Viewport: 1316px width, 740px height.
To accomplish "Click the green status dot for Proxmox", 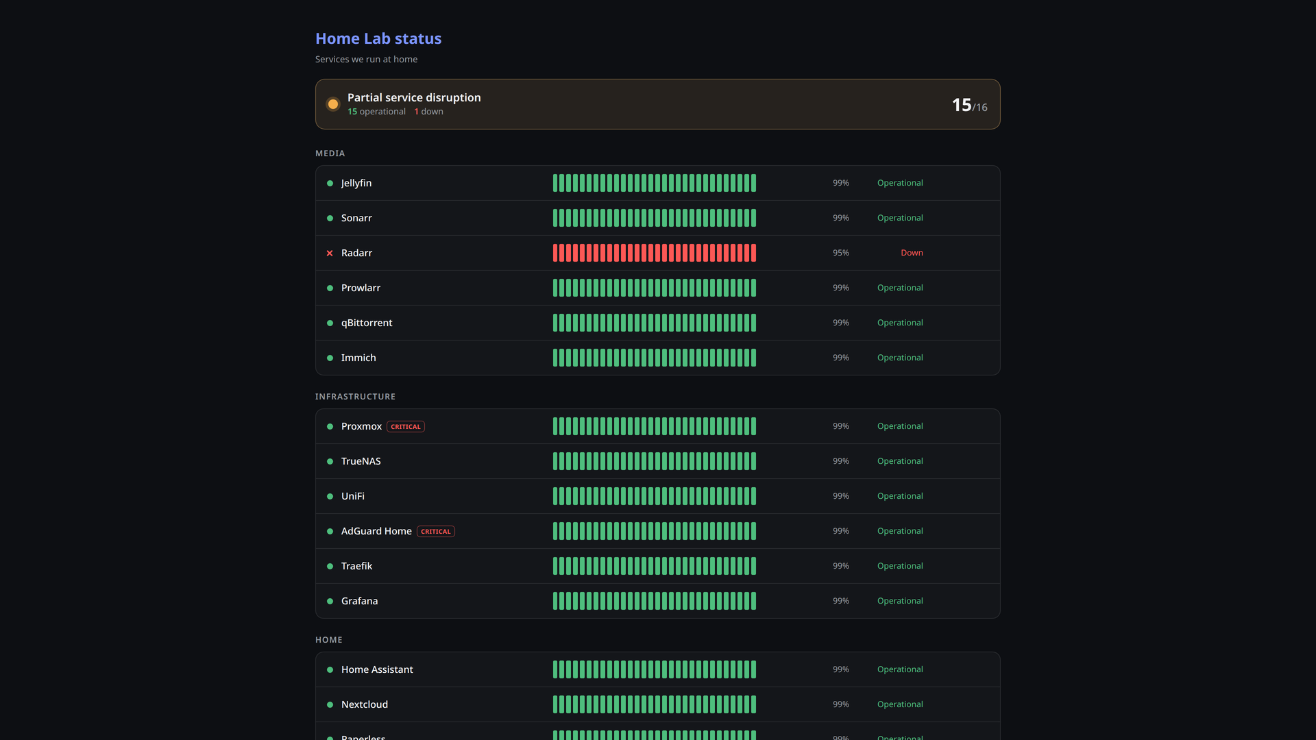I will (x=330, y=426).
